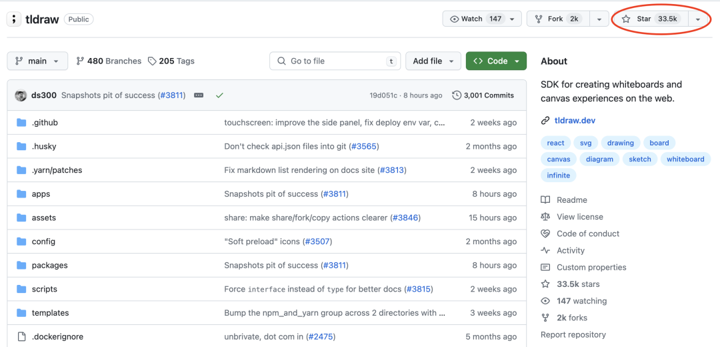The height and width of the screenshot is (347, 720).
Task: Open the main branch selector dropdown
Action: click(37, 61)
